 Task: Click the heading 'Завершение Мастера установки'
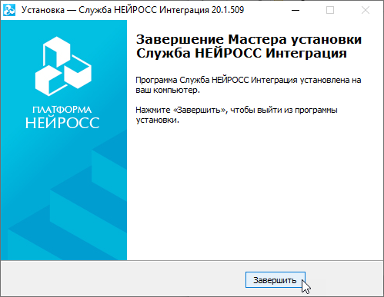[x=249, y=39]
